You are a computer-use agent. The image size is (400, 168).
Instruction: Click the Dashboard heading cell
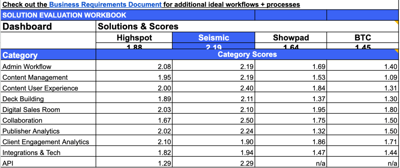point(27,27)
